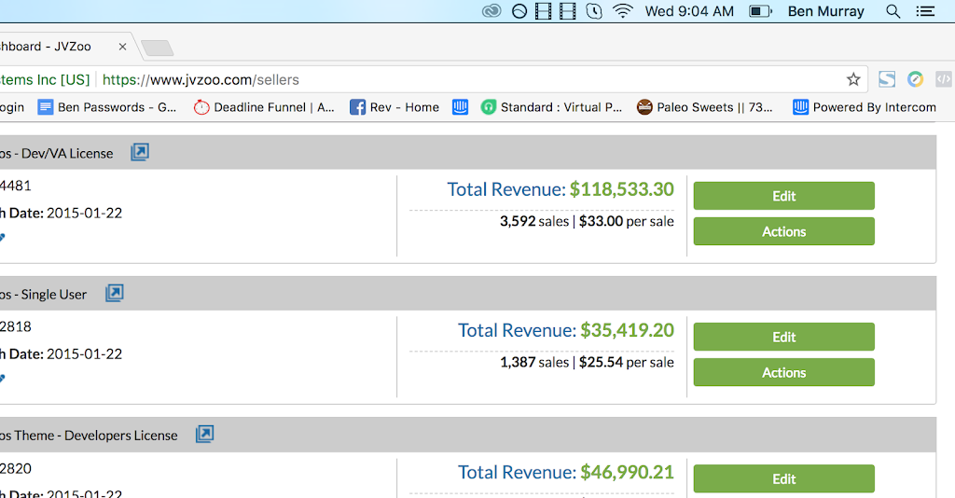Image resolution: width=955 pixels, height=498 pixels.
Task: Open Notification Center list icon in menu bar
Action: pos(925,11)
